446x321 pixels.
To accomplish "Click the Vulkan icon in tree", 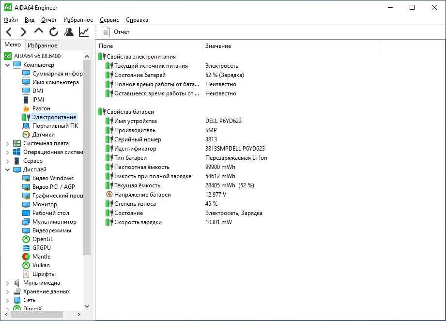I will coord(26,265).
